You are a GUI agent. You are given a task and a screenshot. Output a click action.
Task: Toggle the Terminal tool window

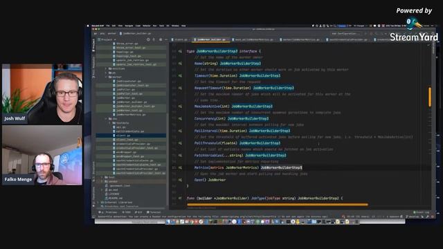[154, 212]
